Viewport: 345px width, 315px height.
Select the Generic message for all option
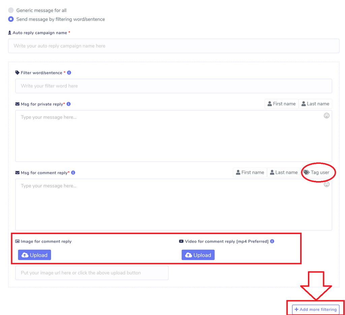tap(10, 10)
